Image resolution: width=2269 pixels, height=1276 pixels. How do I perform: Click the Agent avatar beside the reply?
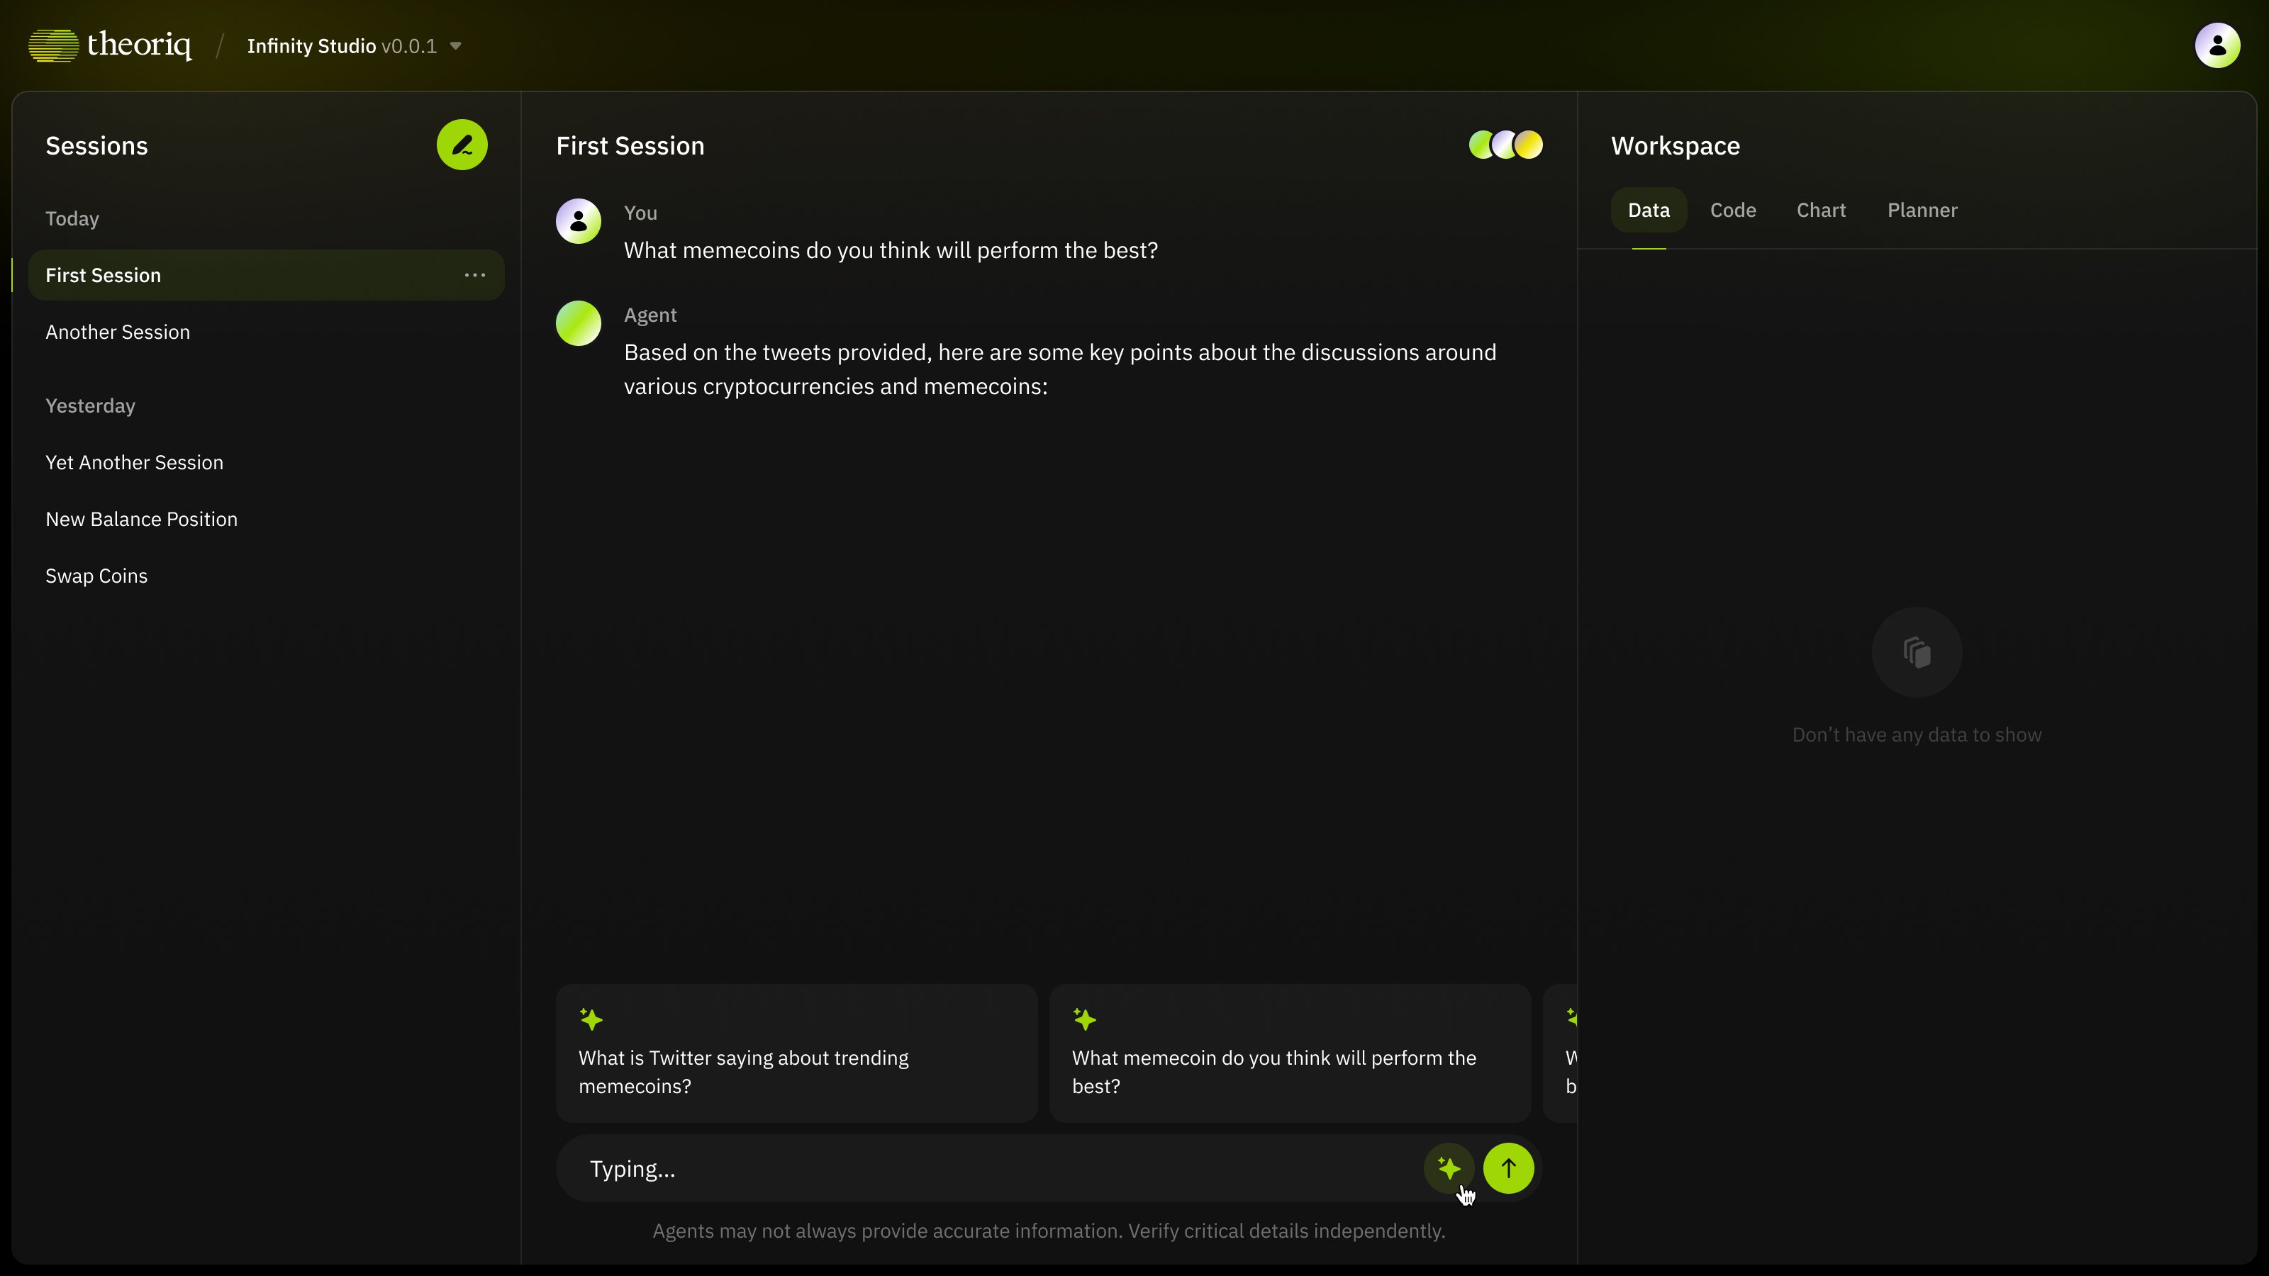pos(578,323)
